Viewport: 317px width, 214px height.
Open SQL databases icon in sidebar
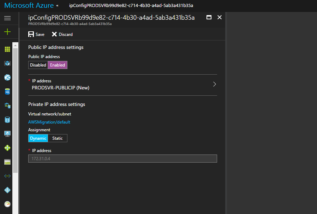7,92
